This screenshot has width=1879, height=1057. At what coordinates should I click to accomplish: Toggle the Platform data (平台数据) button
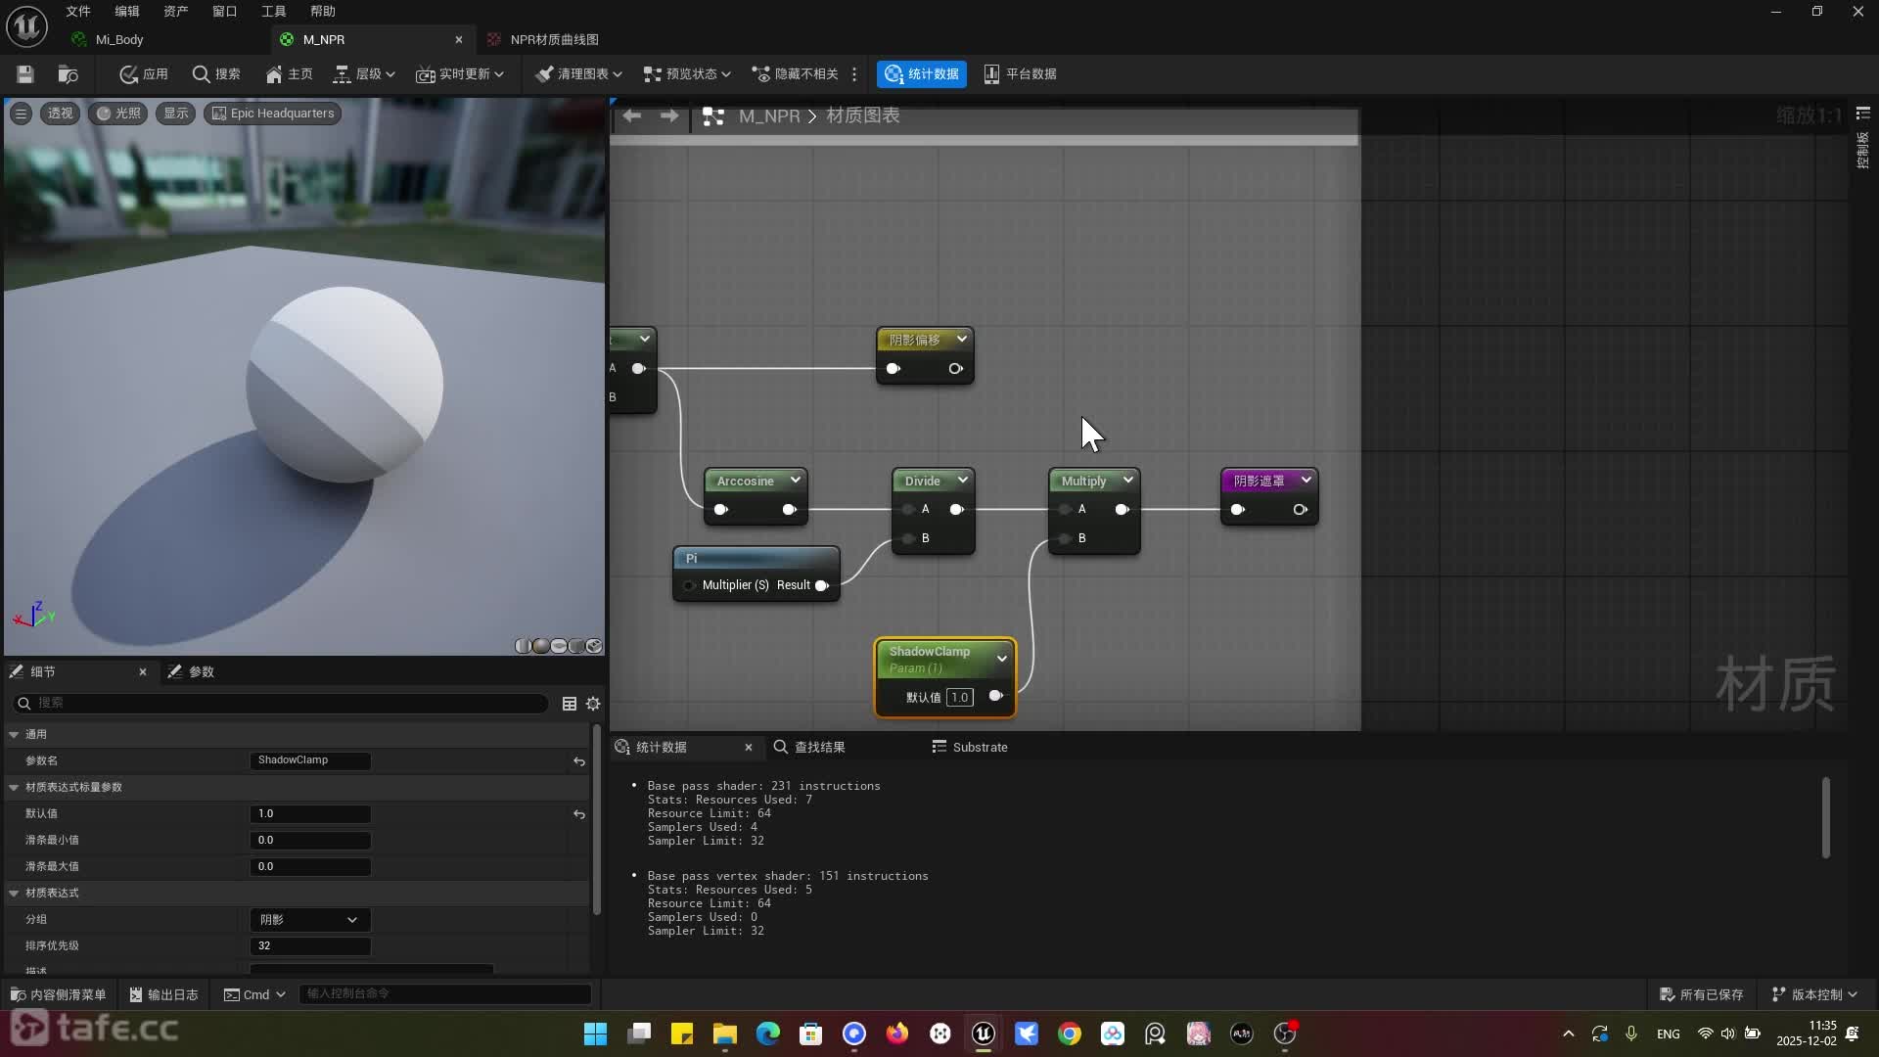click(x=1020, y=74)
